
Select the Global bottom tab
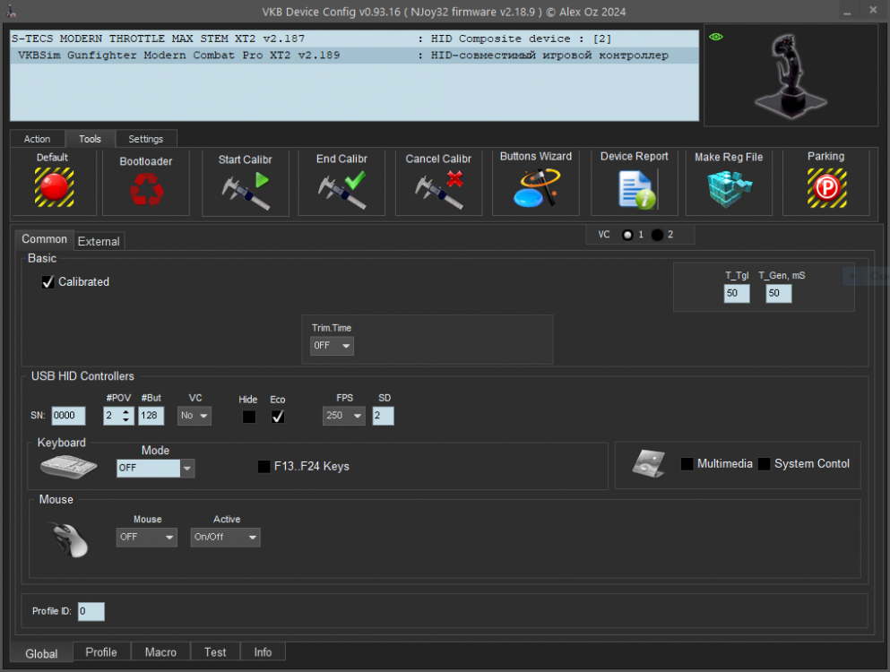coord(41,653)
